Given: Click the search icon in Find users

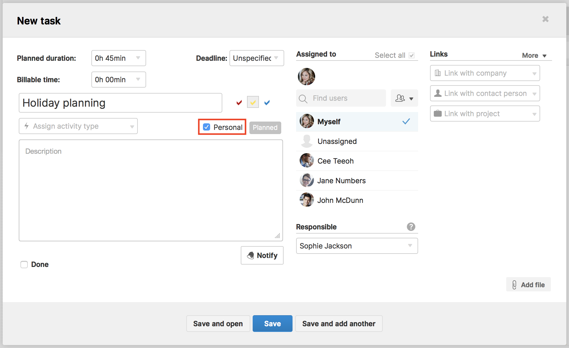Looking at the screenshot, I should click(x=303, y=98).
